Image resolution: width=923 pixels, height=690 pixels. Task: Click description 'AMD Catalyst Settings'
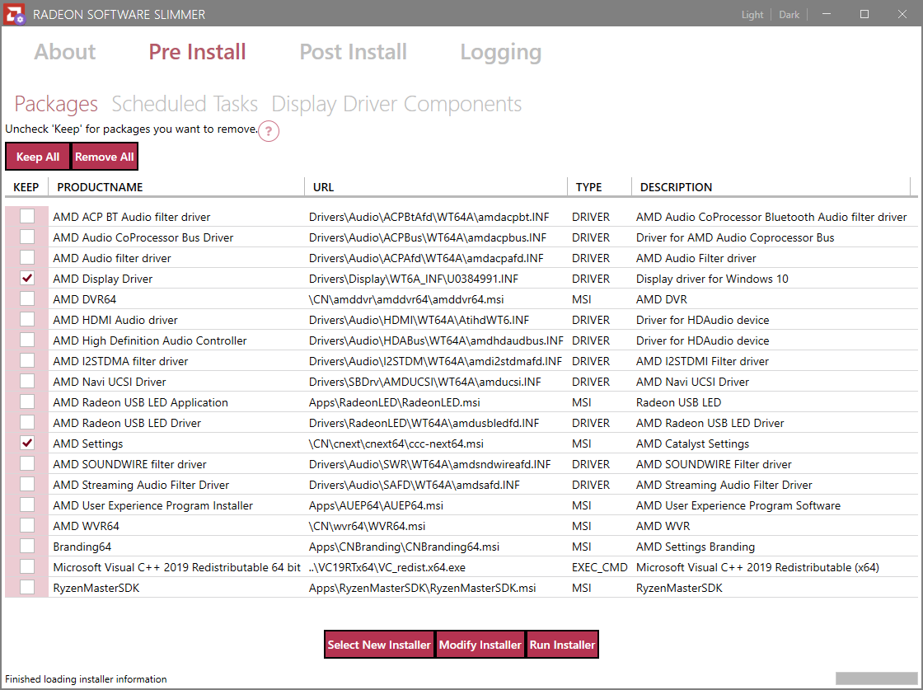692,444
